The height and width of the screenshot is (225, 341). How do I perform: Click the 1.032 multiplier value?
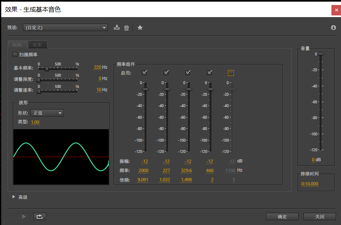click(x=165, y=180)
